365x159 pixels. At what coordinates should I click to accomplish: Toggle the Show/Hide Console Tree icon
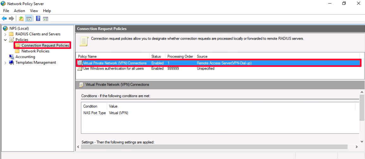(28, 19)
